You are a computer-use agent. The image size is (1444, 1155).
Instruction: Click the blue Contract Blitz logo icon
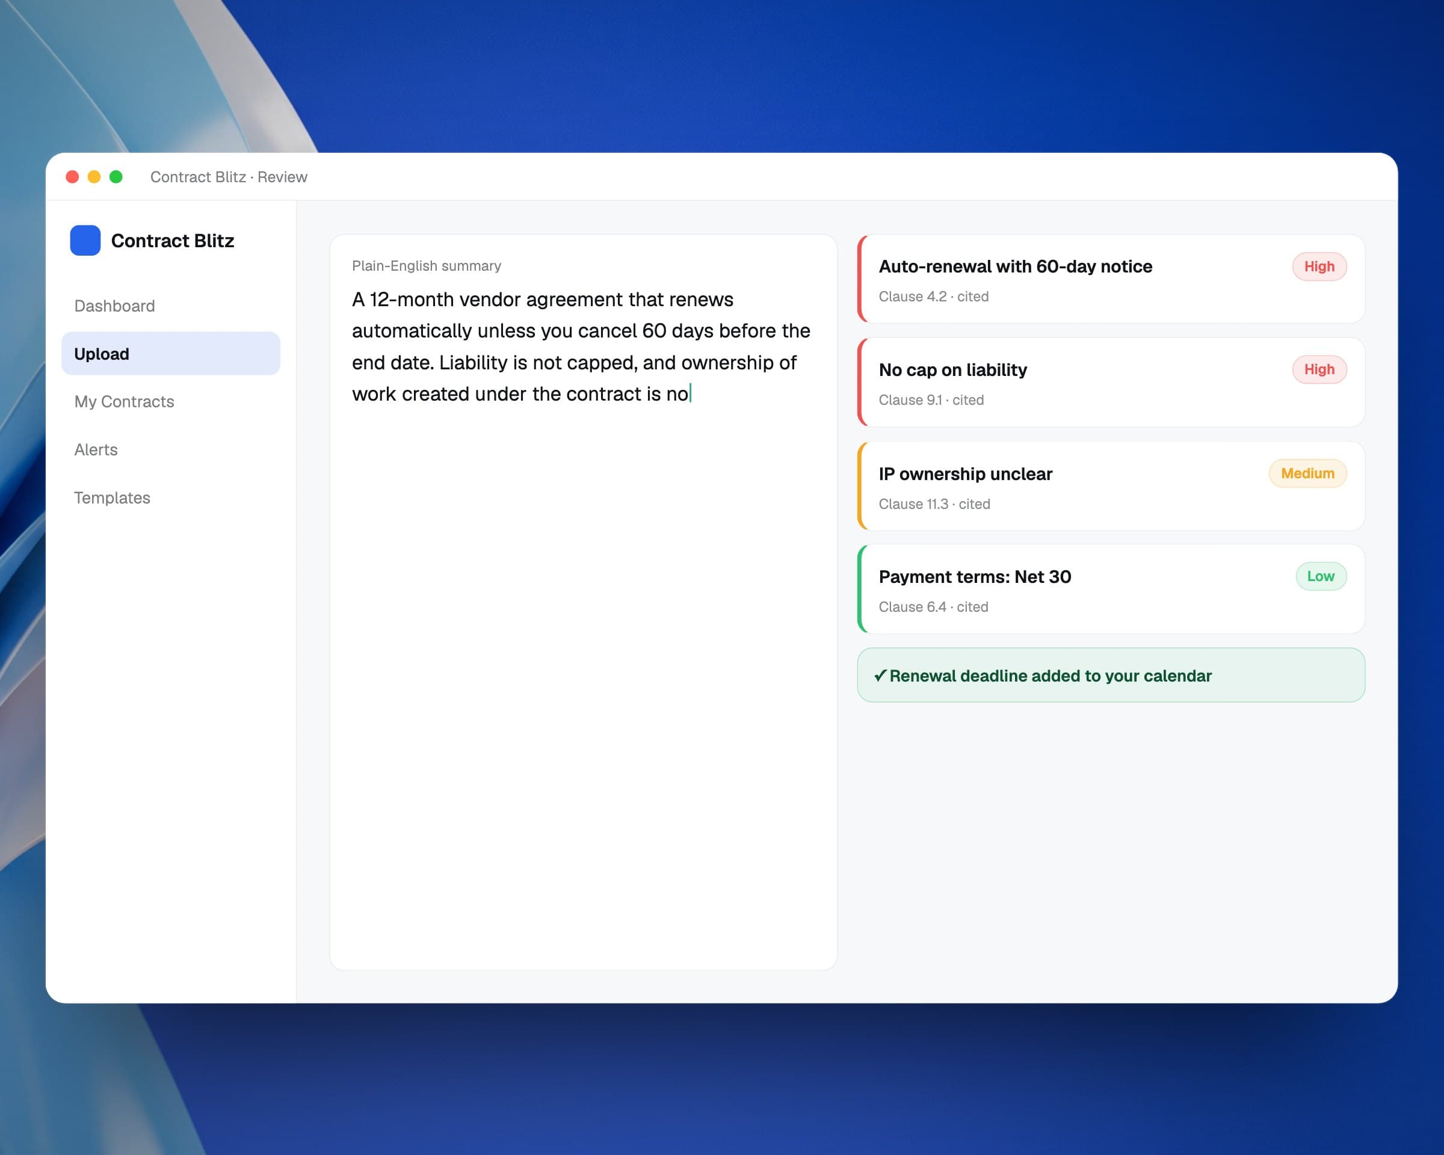85,241
